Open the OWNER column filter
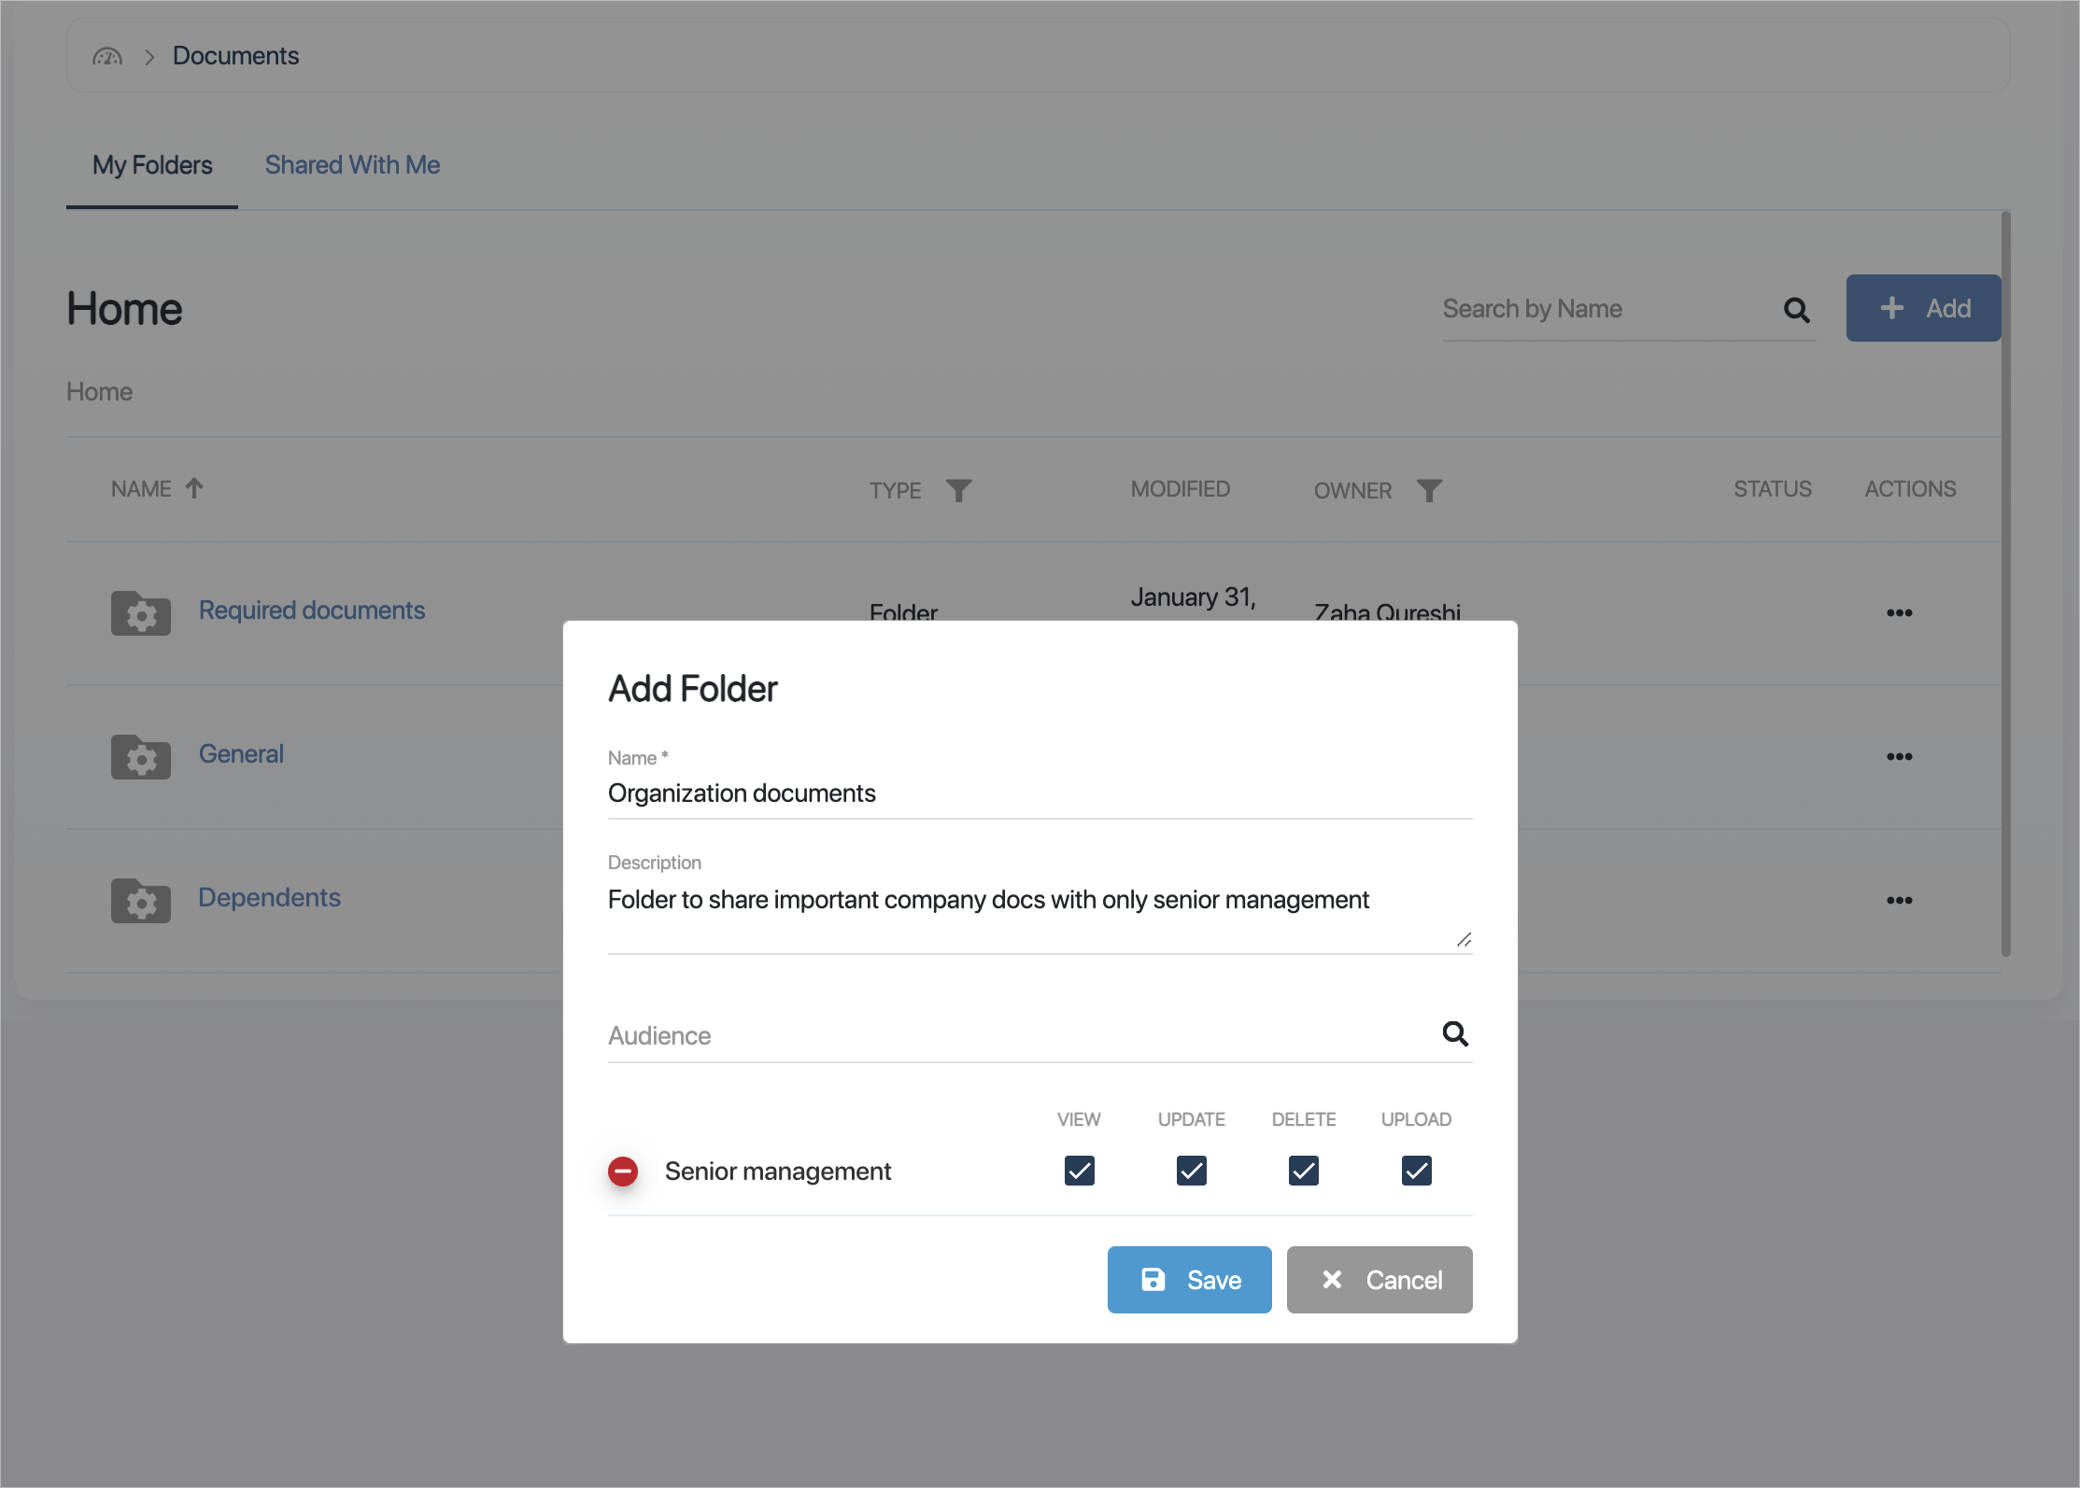Image resolution: width=2080 pixels, height=1488 pixels. [x=1429, y=490]
